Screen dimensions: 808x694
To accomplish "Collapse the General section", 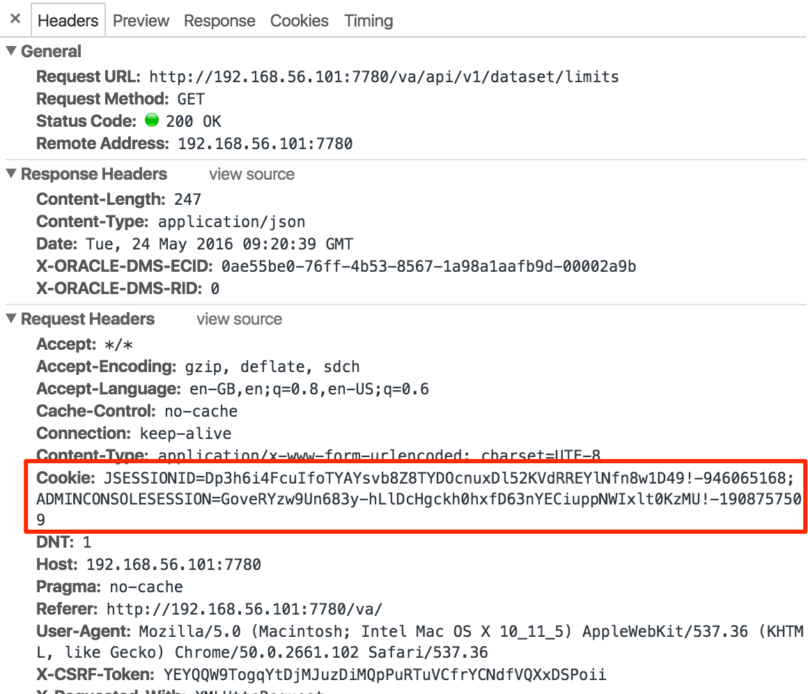I will pos(12,52).
